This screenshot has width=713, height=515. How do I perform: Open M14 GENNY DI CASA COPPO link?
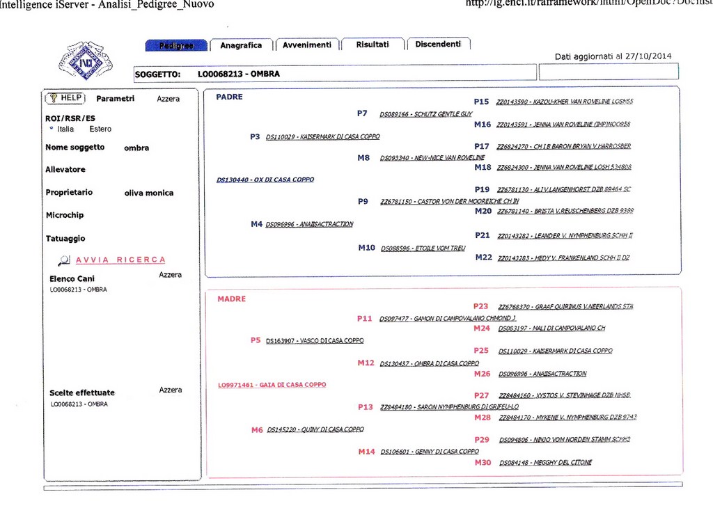click(430, 452)
